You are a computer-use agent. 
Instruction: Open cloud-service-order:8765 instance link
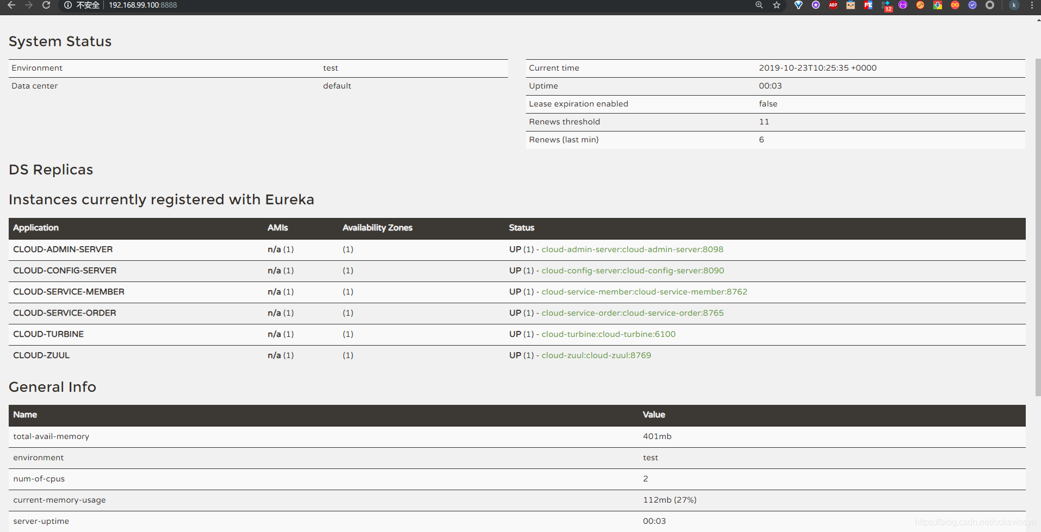(x=633, y=313)
